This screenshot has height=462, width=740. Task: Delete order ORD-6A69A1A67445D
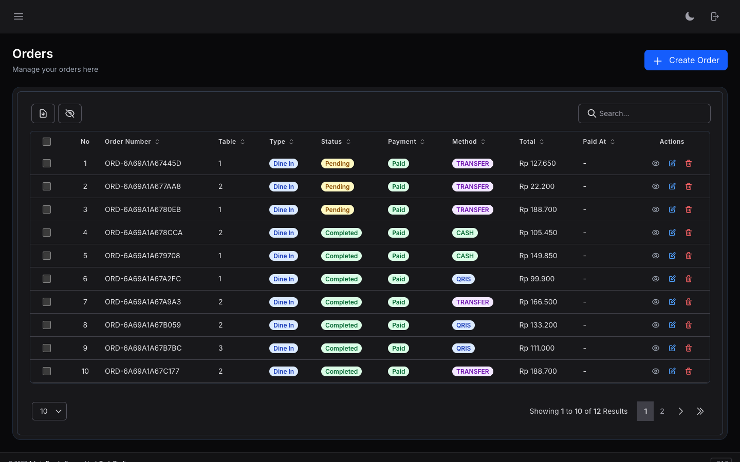coord(689,163)
